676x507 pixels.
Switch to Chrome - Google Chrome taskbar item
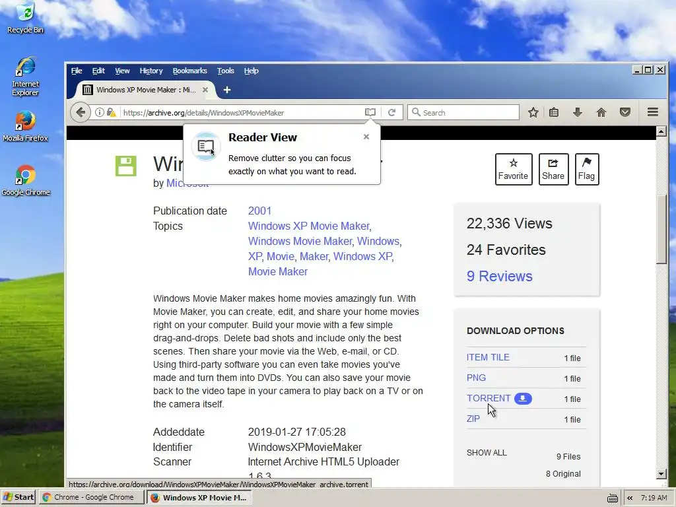[x=90, y=498]
